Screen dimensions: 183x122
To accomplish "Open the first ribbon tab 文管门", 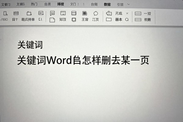I will [x=6, y=5].
